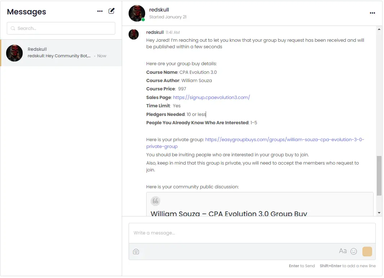
Task: Open the Messages options ellipsis menu
Action: 100,11
